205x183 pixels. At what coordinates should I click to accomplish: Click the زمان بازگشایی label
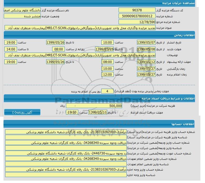[176, 69]
